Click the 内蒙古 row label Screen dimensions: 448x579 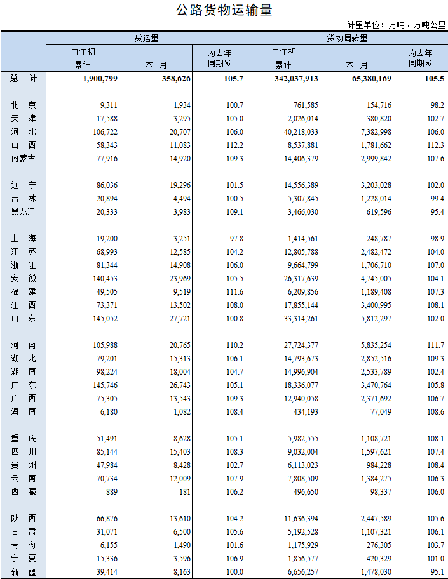(24, 158)
